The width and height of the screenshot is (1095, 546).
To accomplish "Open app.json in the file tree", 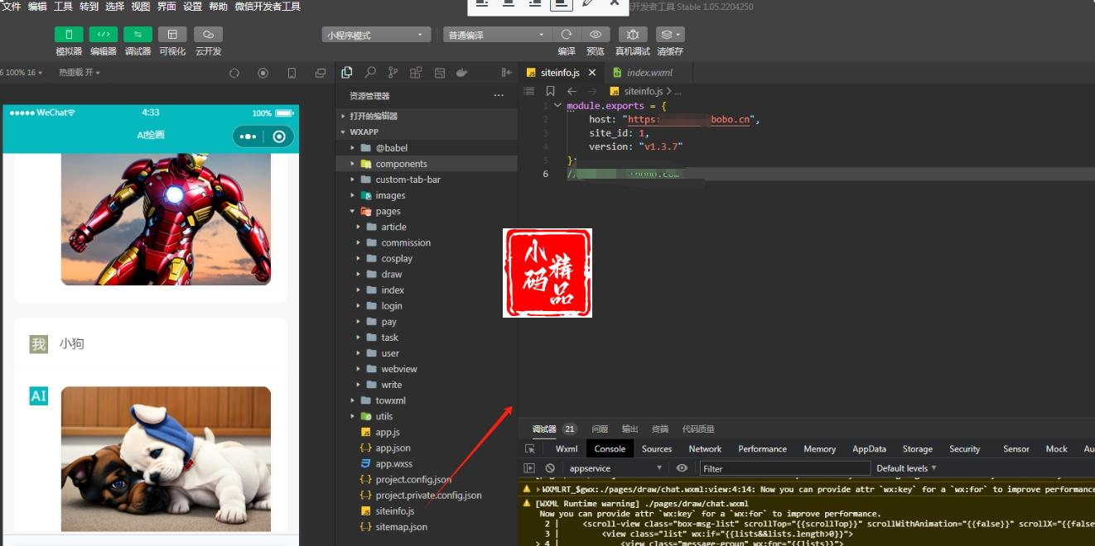I will tap(427, 448).
